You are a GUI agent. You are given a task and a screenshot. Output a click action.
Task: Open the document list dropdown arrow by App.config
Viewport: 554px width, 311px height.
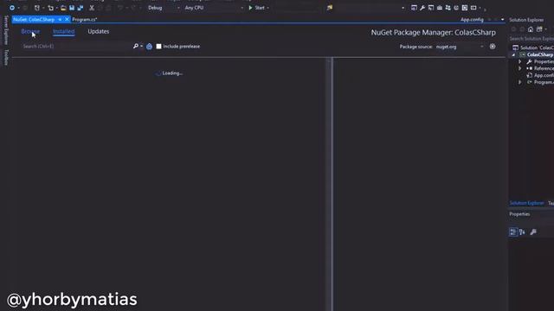tap(502, 19)
